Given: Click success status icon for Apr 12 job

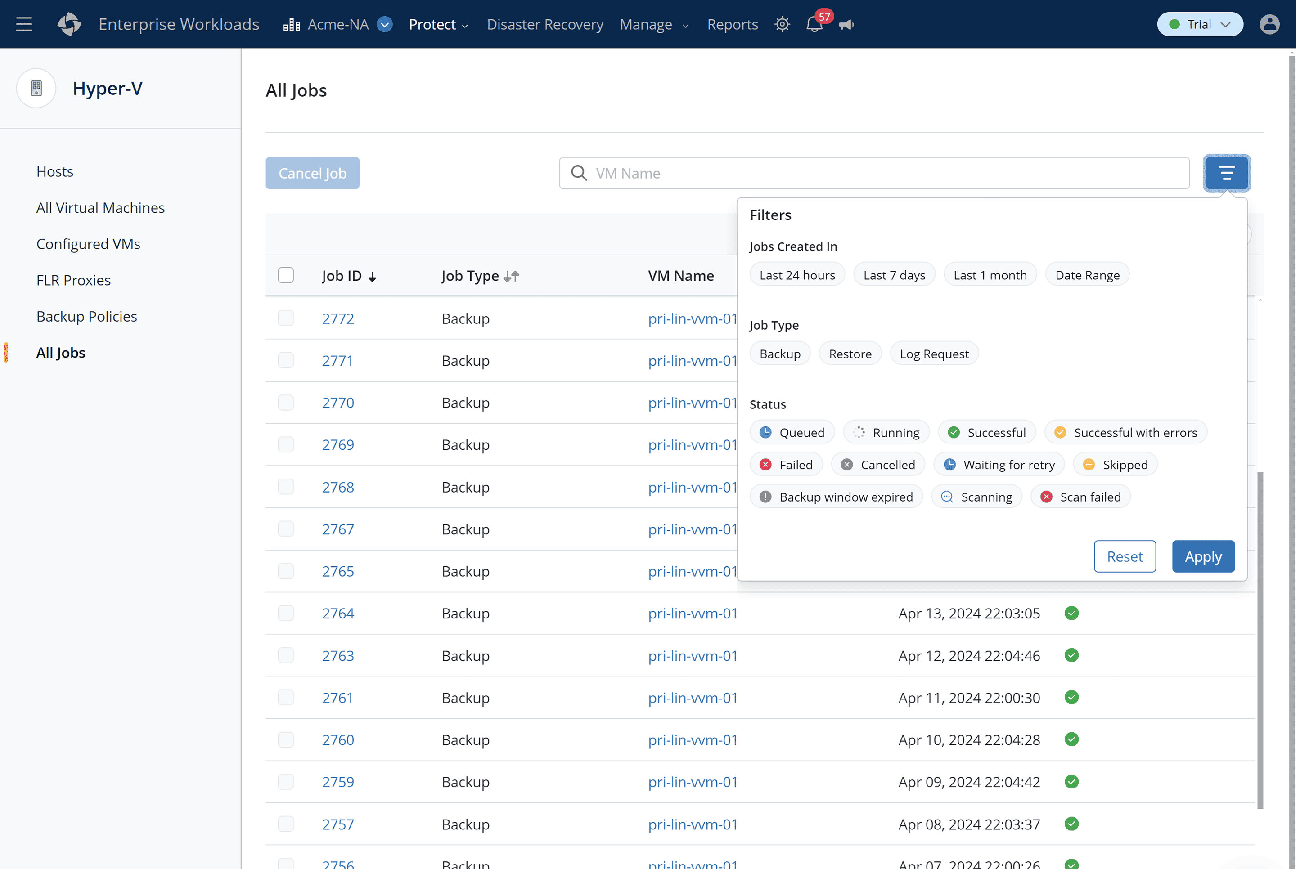Looking at the screenshot, I should coord(1071,655).
